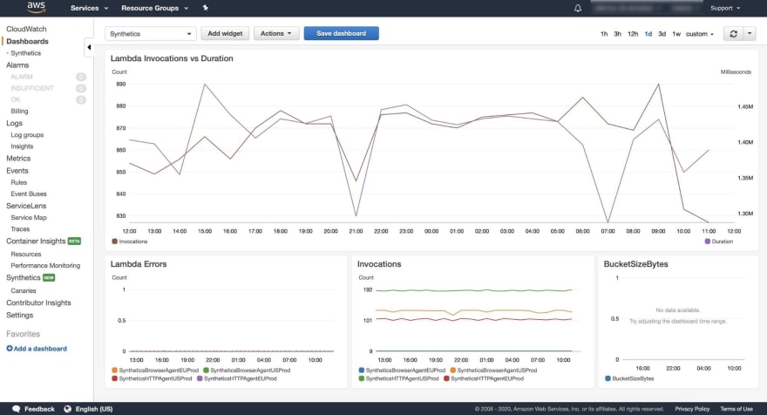Select the 3h time range
Viewport: 767px width, 415px height.
(x=617, y=34)
